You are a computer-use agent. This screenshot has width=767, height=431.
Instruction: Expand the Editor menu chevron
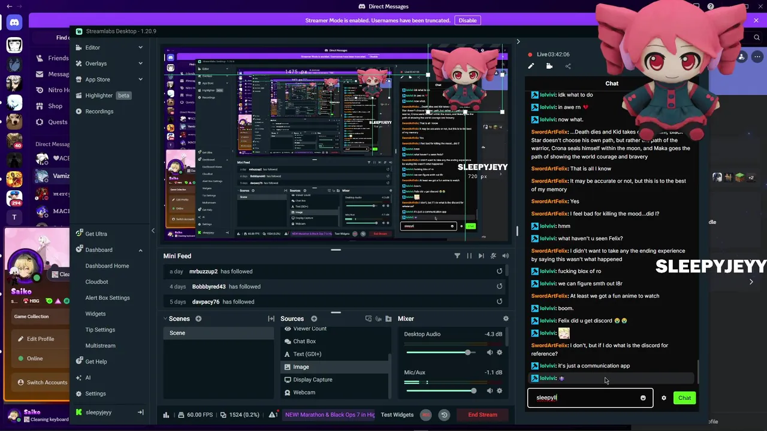coord(140,47)
